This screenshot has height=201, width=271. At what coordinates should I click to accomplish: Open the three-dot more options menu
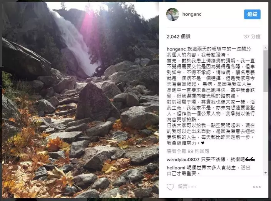coord(257,187)
